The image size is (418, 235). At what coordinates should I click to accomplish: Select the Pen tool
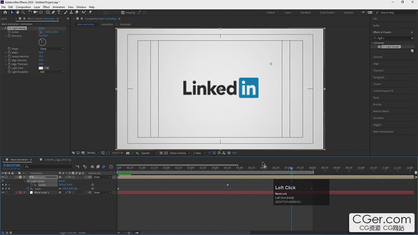click(x=53, y=12)
